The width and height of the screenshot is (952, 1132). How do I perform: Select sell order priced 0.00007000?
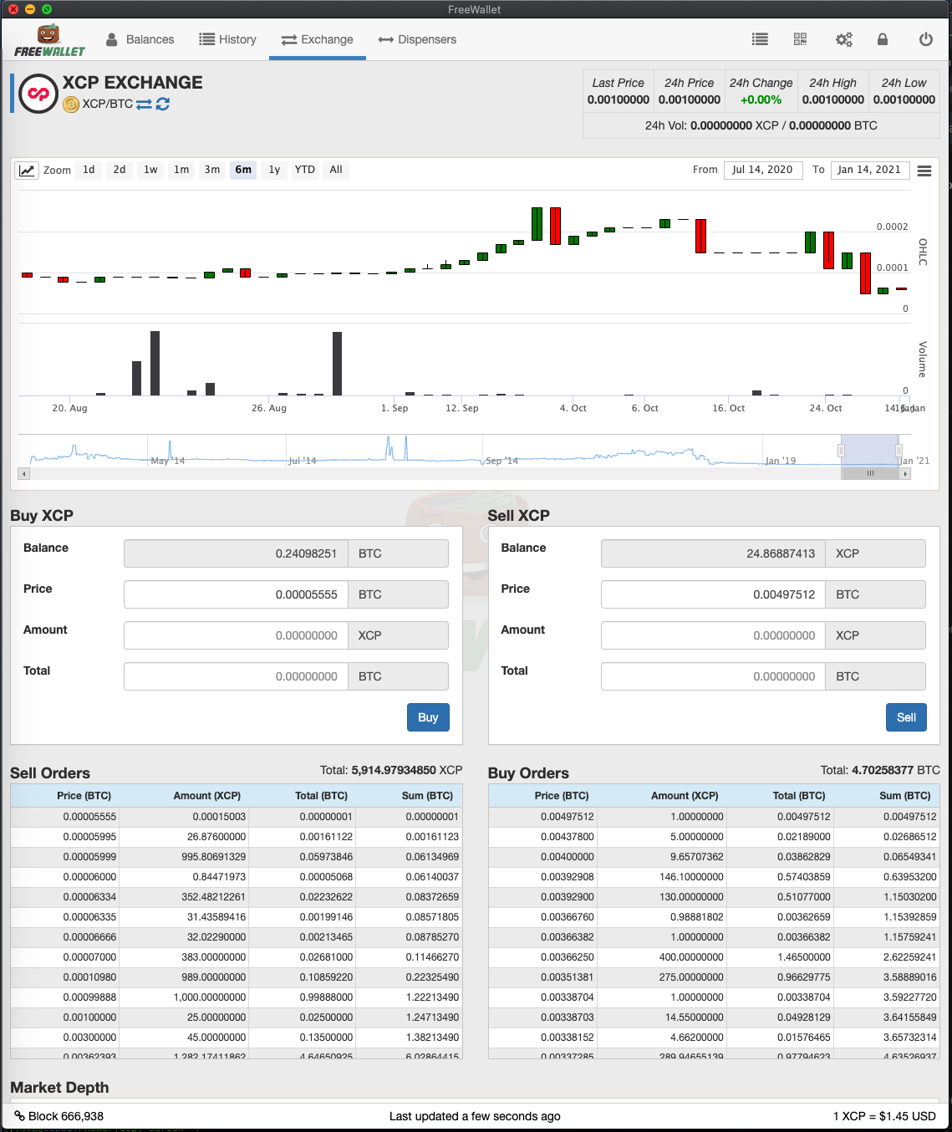click(237, 957)
